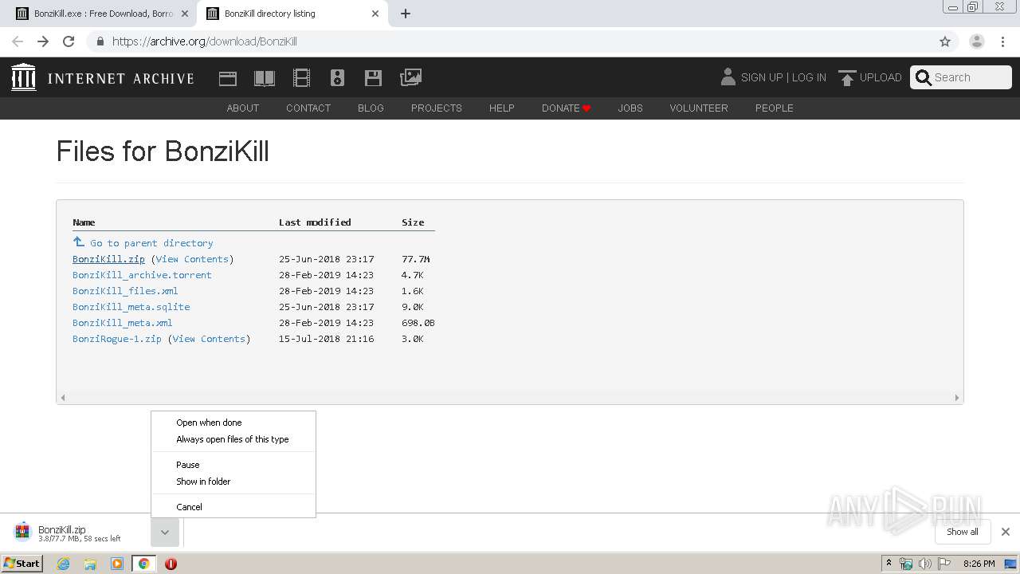Reload the page
This screenshot has height=574, width=1020.
point(69,41)
